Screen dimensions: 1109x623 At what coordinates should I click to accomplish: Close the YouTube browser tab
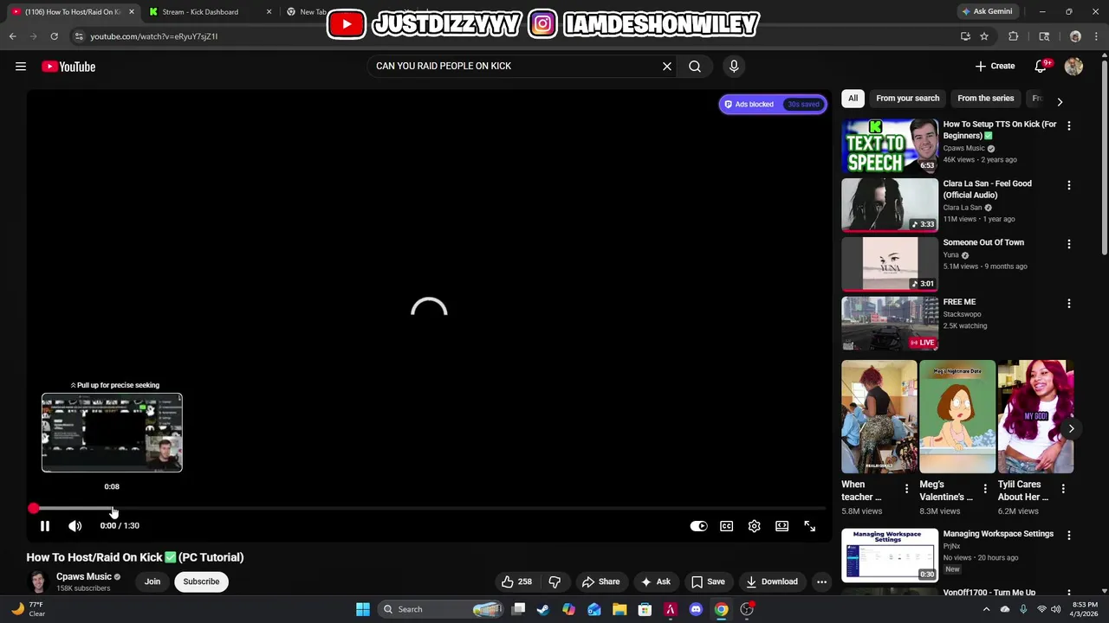(x=132, y=12)
